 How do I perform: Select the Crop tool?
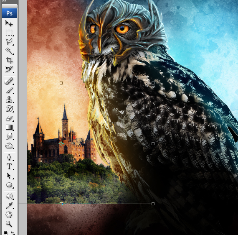[9, 60]
